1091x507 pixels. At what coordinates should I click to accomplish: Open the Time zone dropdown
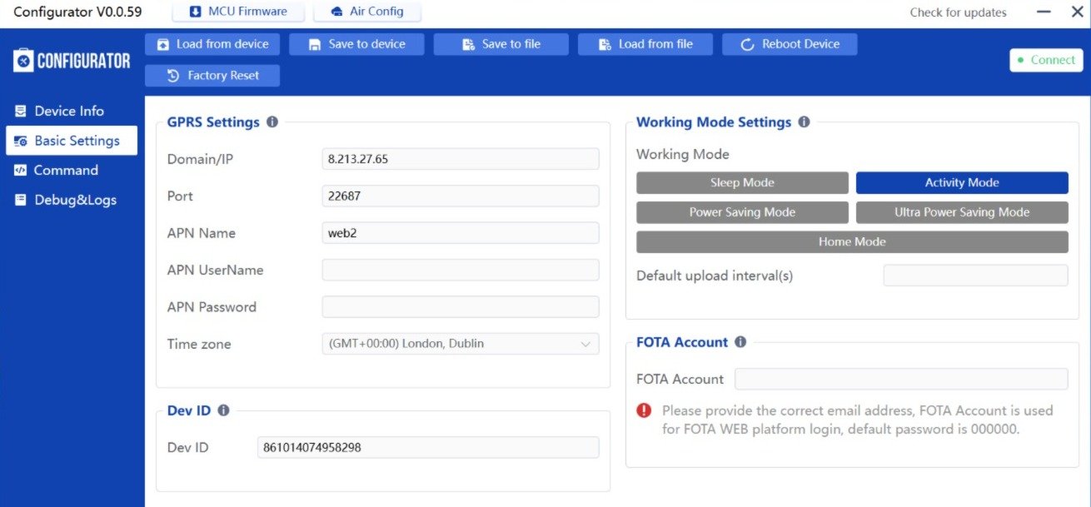(461, 344)
